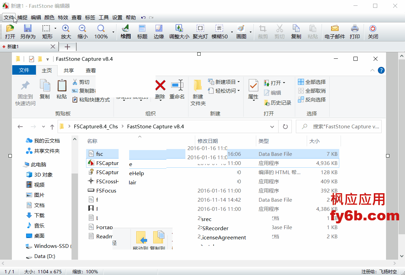Screen dimensions: 405x275
Task: Click 'FSFocus' file name in captured list
Action: coord(106,191)
